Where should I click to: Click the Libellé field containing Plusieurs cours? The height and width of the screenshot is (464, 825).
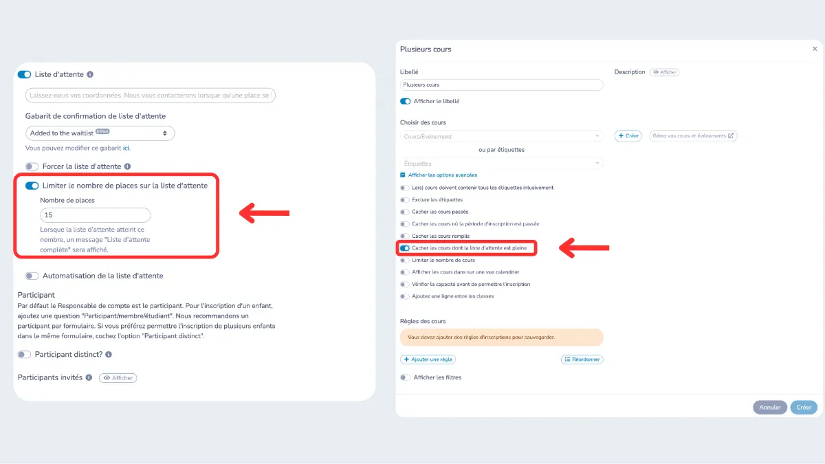tap(502, 85)
